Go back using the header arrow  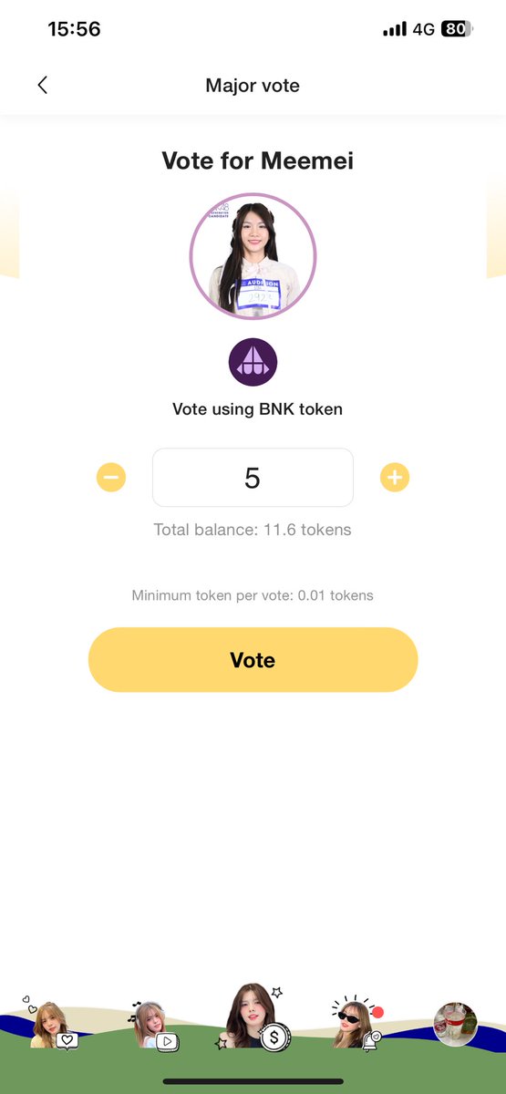pos(42,86)
